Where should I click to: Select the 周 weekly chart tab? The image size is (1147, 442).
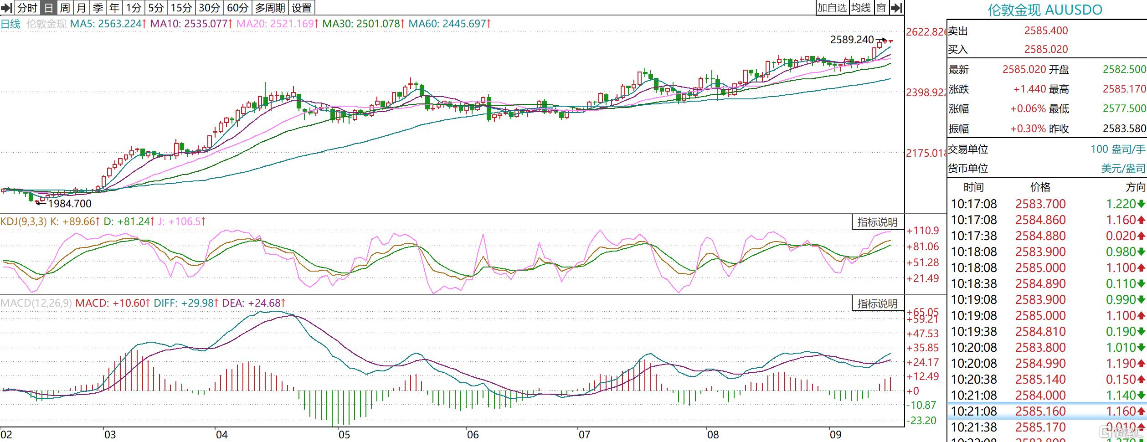point(65,8)
